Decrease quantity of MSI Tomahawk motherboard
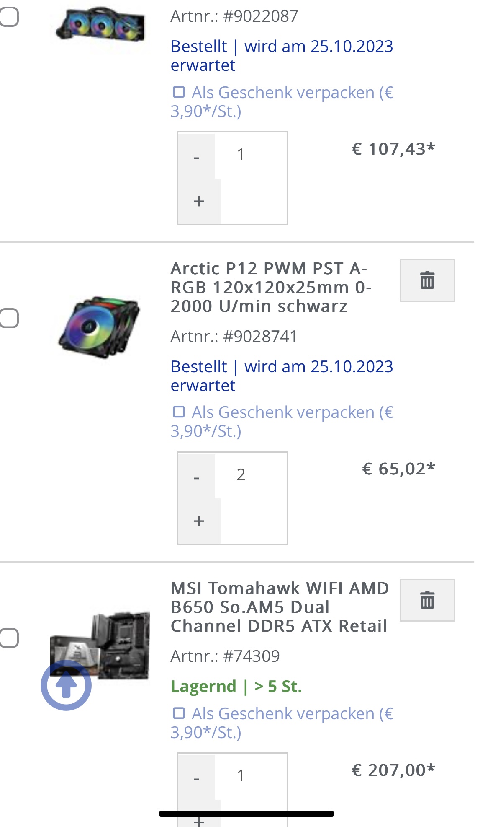Screen dimensions: 493x827 tap(196, 778)
